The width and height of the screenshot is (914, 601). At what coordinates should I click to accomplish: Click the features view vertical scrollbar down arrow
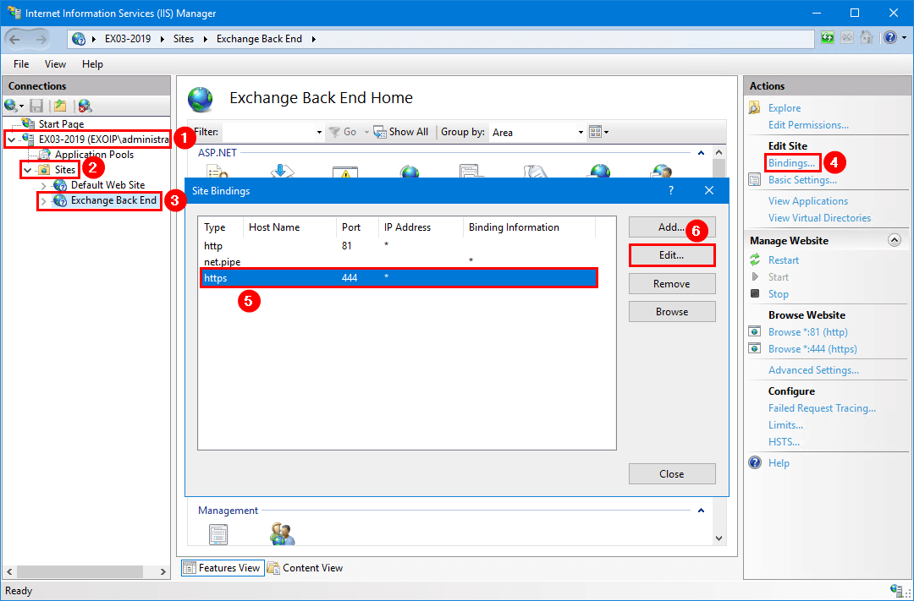pyautogui.click(x=719, y=538)
